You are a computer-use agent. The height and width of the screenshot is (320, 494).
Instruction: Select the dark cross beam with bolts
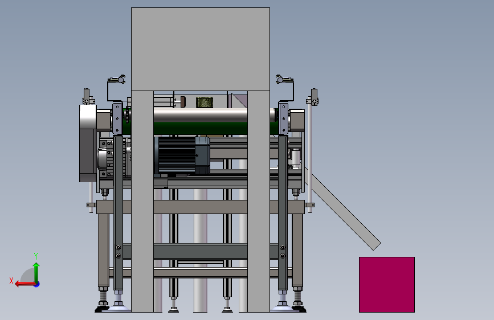click(x=201, y=252)
